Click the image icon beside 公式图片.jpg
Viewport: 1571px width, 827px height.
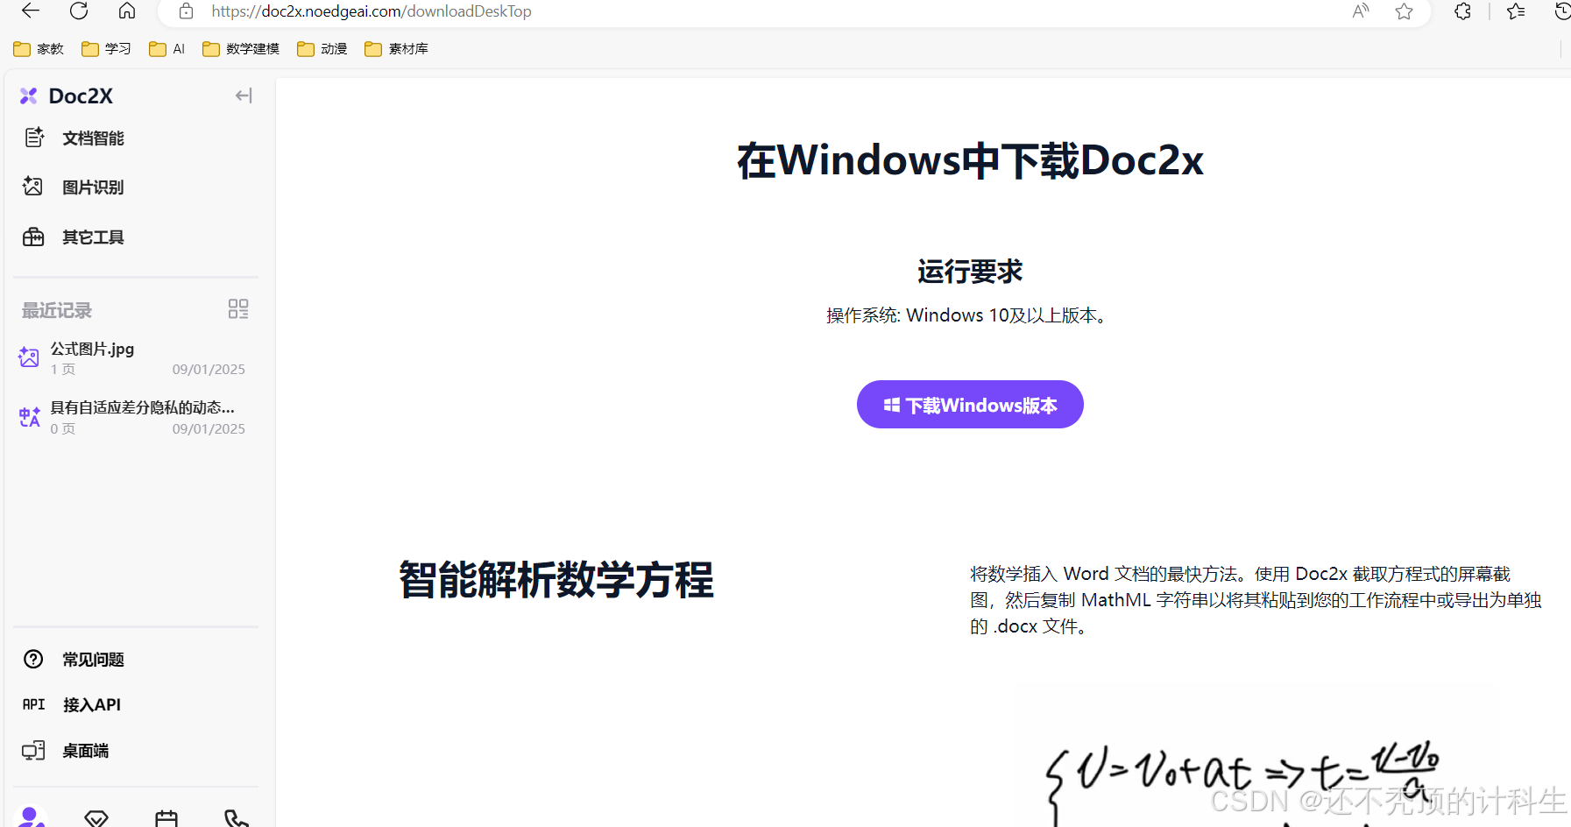29,357
